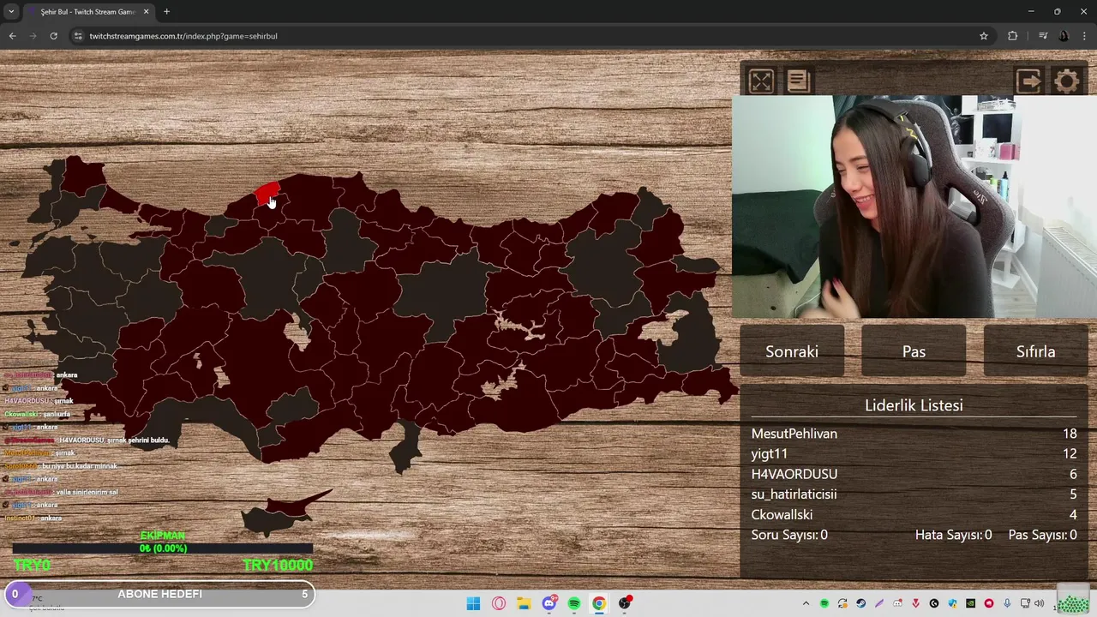
Task: Open Opera GX from the taskbar
Action: 499,603
